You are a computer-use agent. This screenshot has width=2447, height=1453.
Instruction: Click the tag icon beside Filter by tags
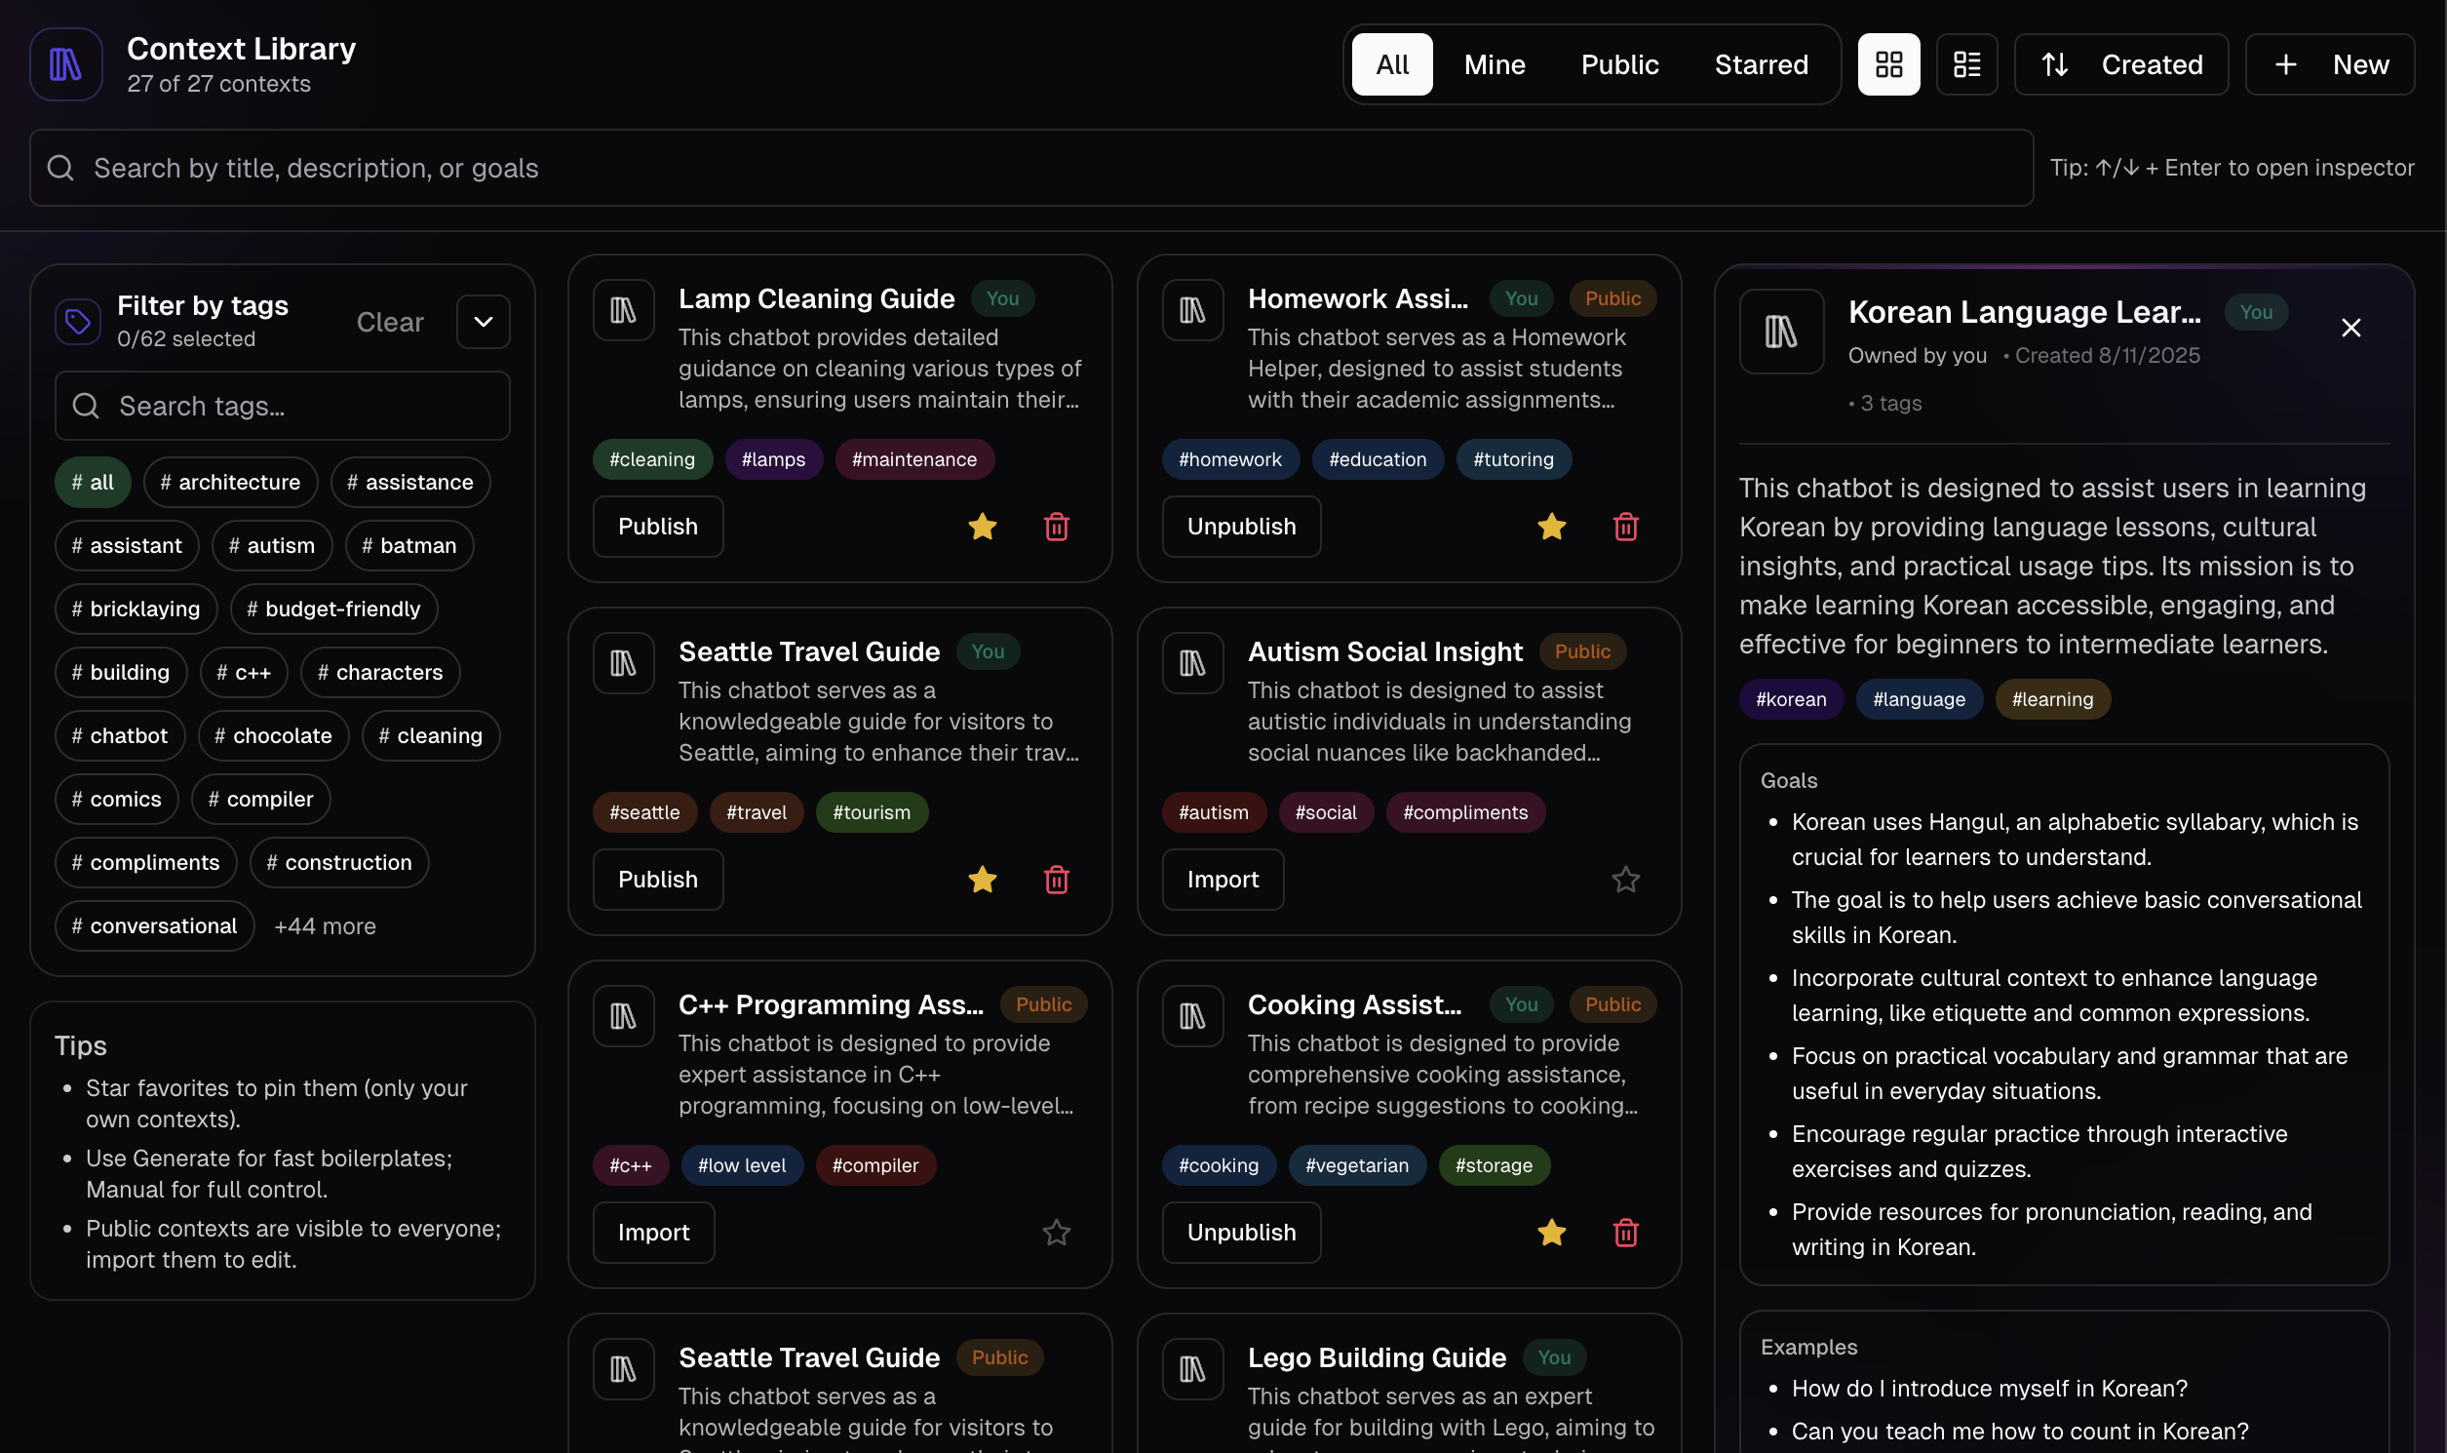pos(78,321)
